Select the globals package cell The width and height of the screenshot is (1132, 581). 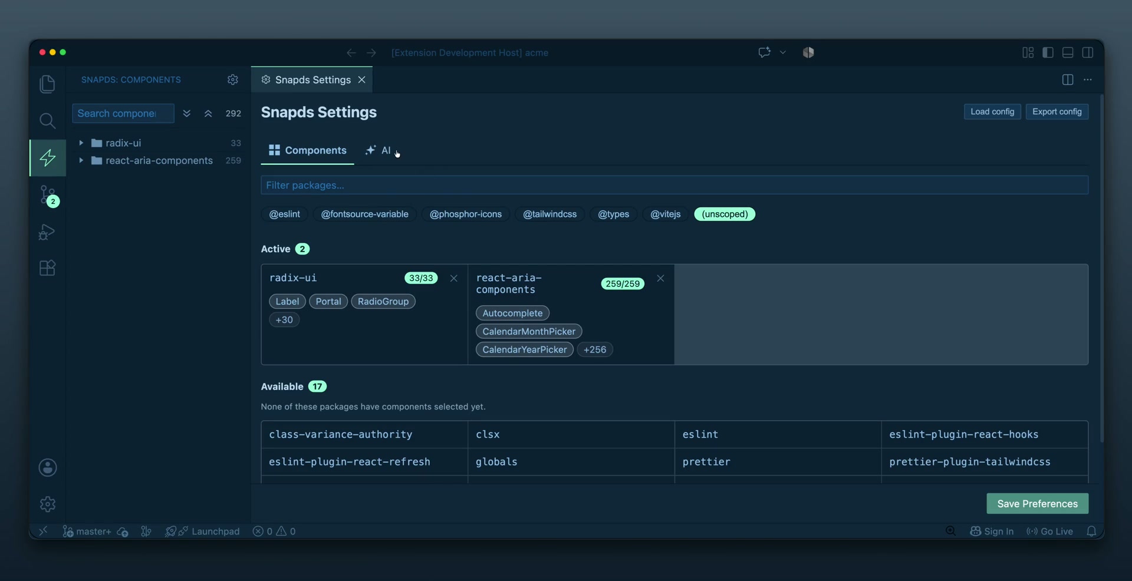[x=571, y=462]
